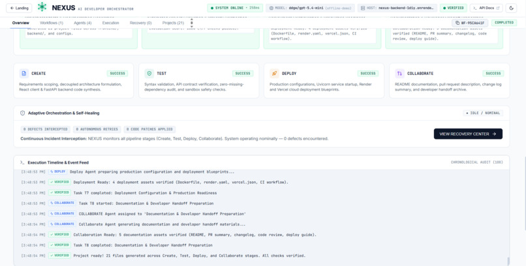Viewport: 526px width, 266px height.
Task: Click the 0 AUTONOMOUS RETRIES chip
Action: (x=97, y=129)
